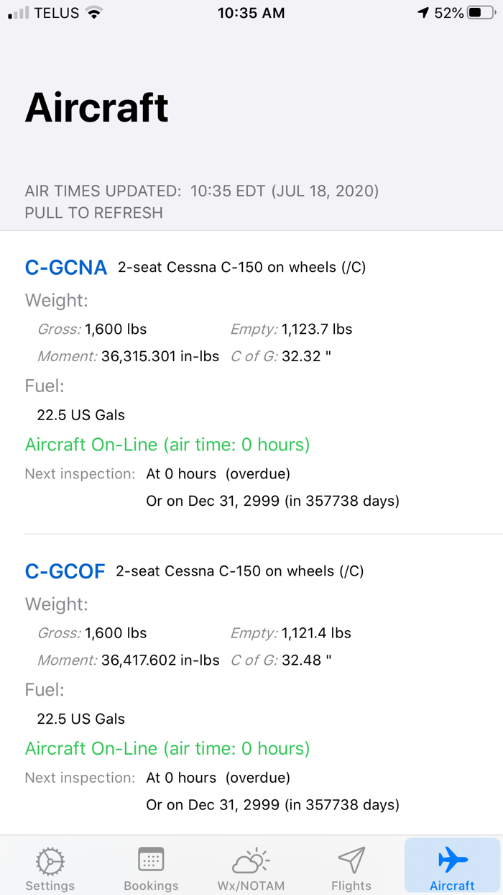Tap the PULL TO REFRESH label
The width and height of the screenshot is (503, 895).
[93, 213]
